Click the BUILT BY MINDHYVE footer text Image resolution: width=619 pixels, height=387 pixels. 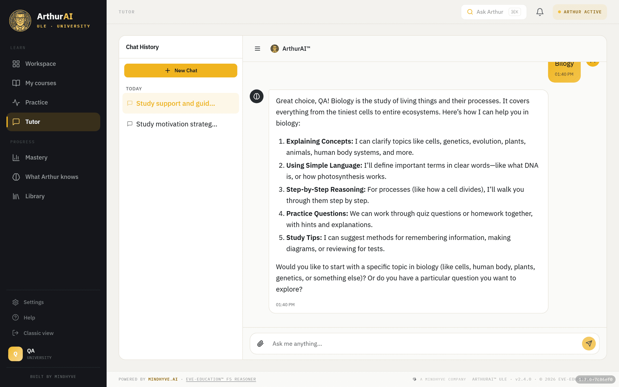53,376
